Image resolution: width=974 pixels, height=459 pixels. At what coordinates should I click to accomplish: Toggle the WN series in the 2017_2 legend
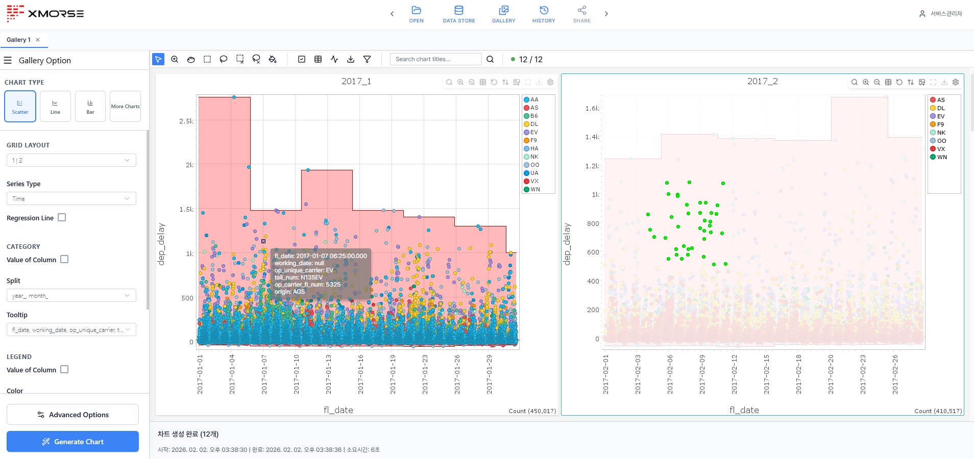(x=939, y=157)
